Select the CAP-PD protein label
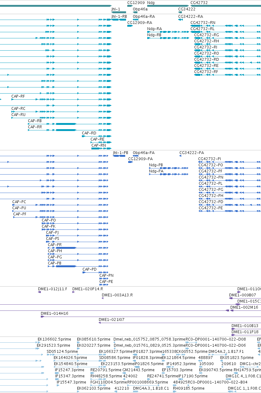 (90, 269)
